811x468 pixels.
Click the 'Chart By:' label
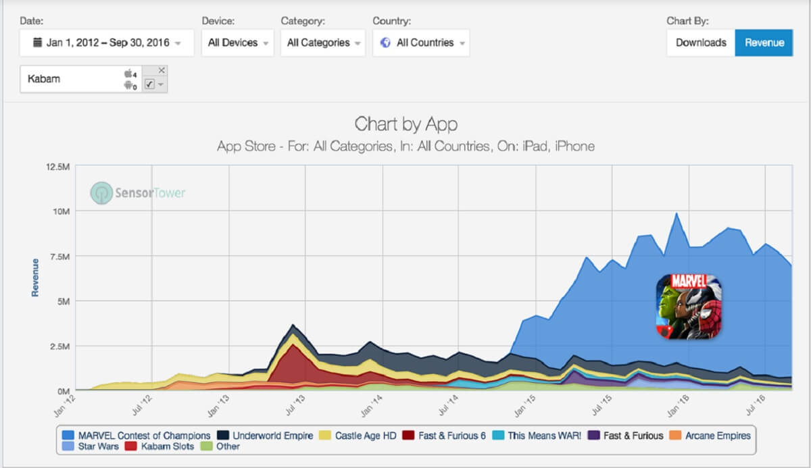click(687, 21)
